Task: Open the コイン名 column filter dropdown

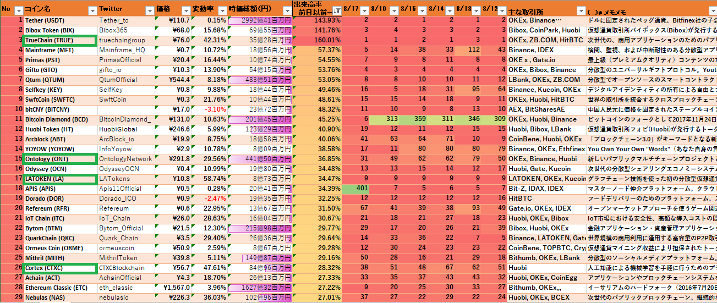Action: (x=91, y=10)
